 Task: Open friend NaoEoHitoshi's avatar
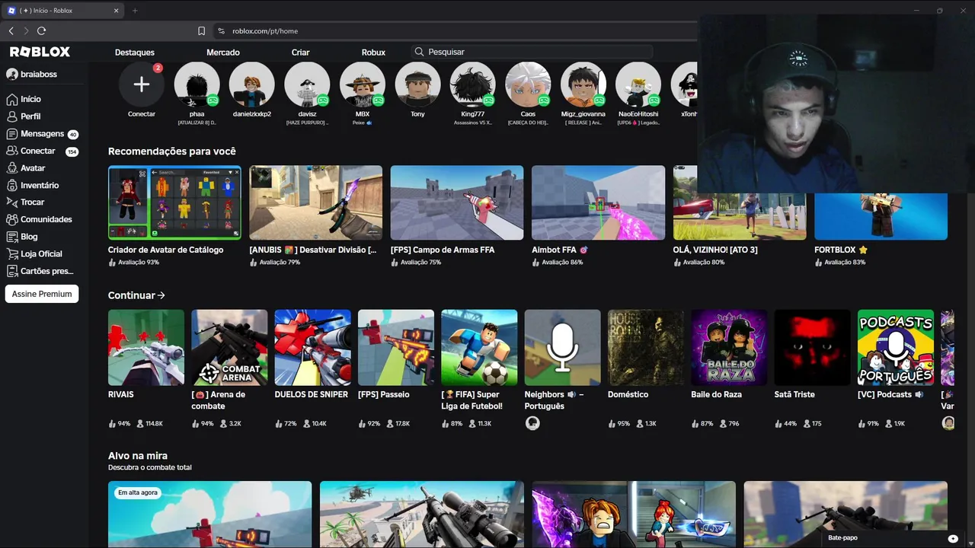coord(638,84)
